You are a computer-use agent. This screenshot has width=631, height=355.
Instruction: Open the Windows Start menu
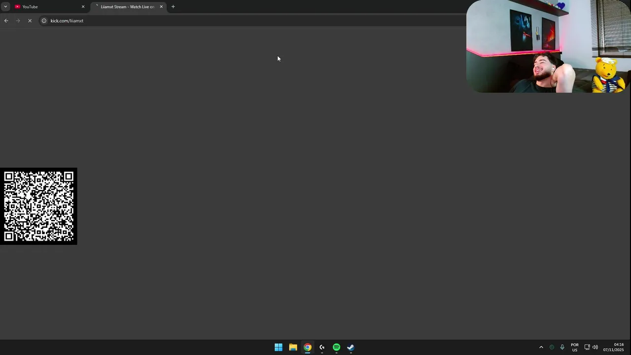click(279, 347)
